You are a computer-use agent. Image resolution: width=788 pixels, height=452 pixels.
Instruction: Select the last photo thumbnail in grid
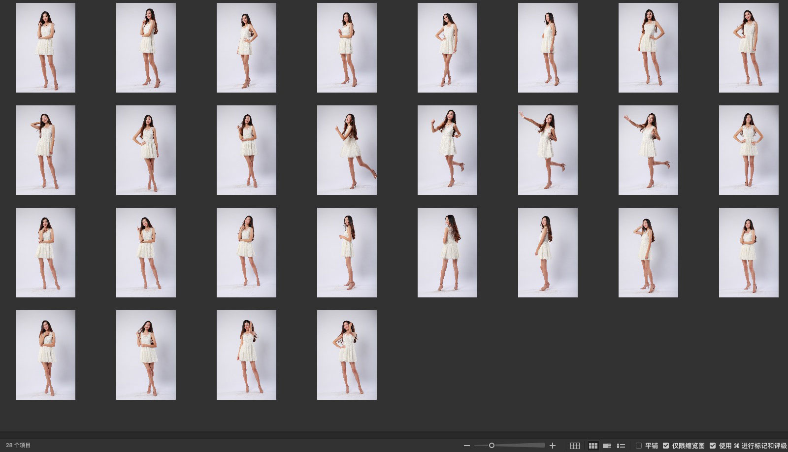click(347, 355)
